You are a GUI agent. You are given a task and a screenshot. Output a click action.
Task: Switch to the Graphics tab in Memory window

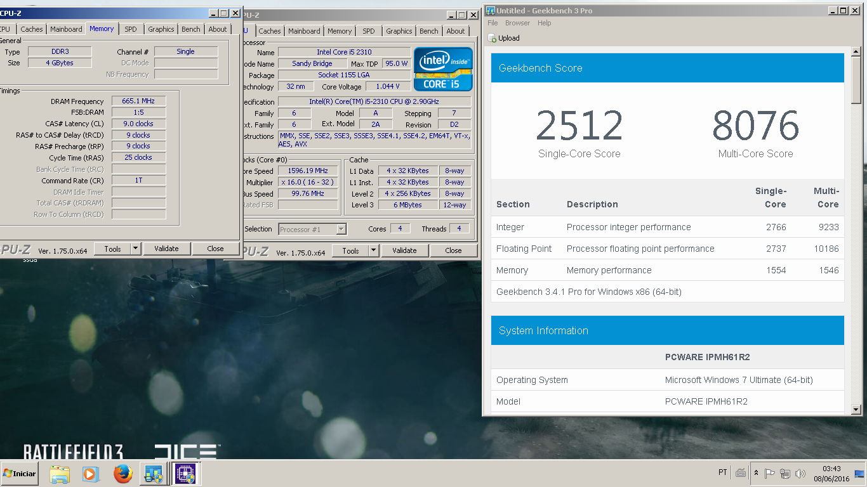tap(161, 29)
